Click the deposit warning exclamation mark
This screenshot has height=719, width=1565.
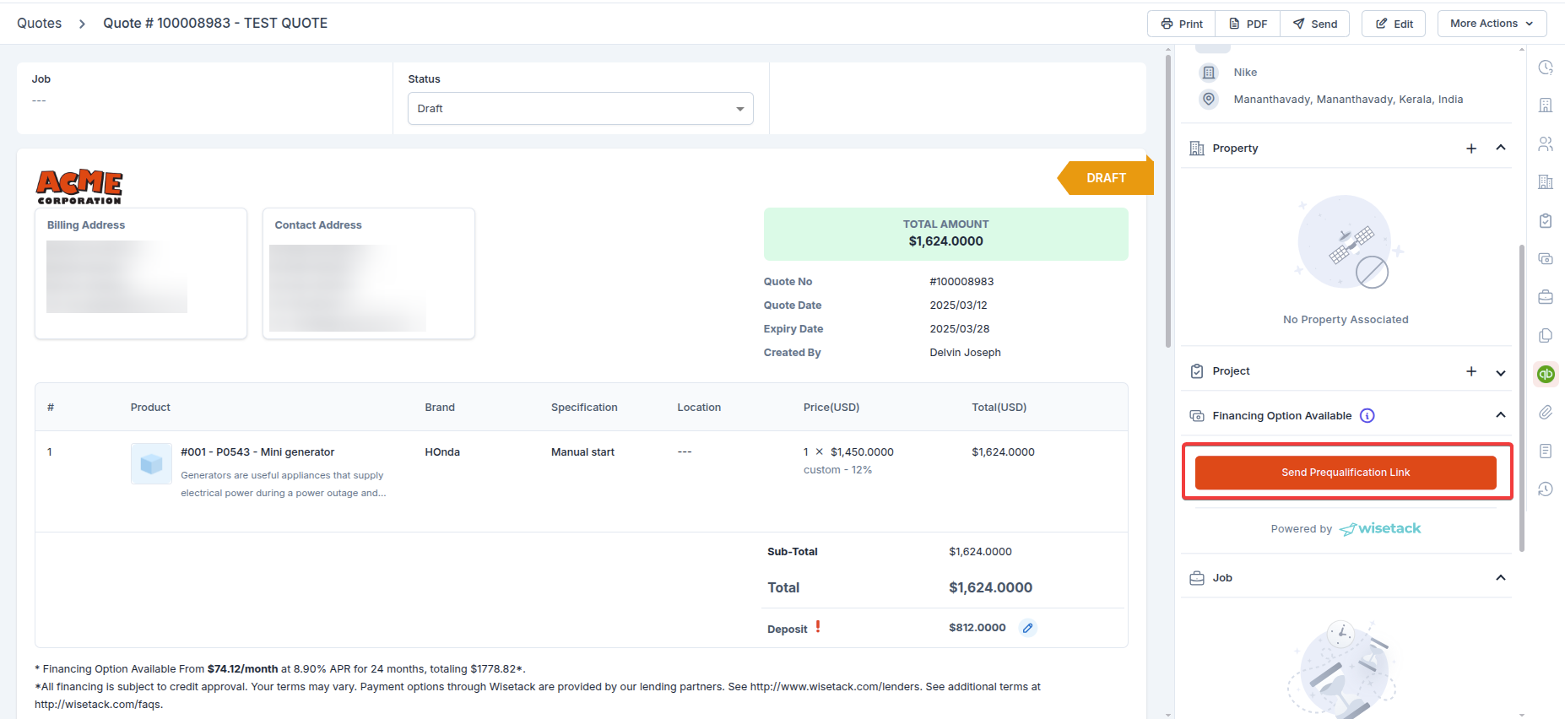pos(818,626)
